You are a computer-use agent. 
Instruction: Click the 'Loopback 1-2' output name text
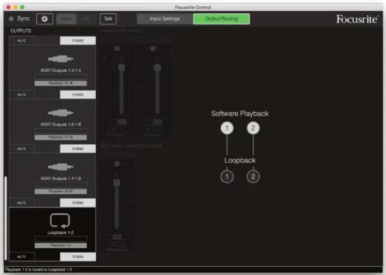[61, 233]
